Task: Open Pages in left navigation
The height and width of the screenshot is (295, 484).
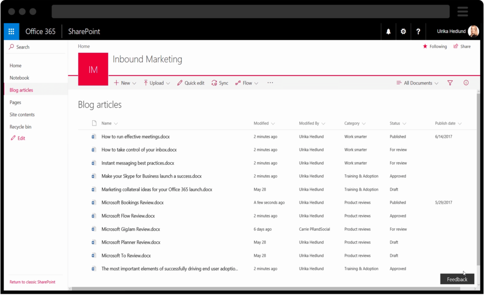Action: (x=15, y=102)
